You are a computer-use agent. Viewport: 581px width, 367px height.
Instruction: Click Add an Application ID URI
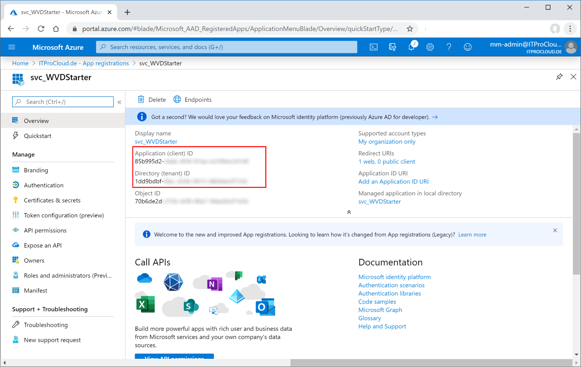click(x=393, y=182)
